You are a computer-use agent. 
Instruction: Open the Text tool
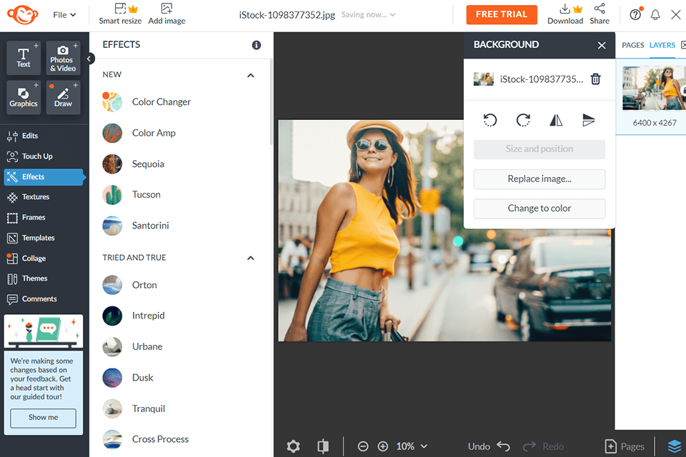click(x=24, y=58)
